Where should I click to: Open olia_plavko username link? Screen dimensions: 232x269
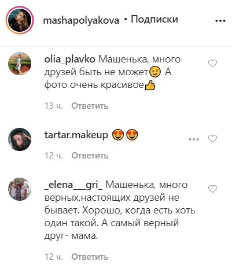(x=69, y=60)
